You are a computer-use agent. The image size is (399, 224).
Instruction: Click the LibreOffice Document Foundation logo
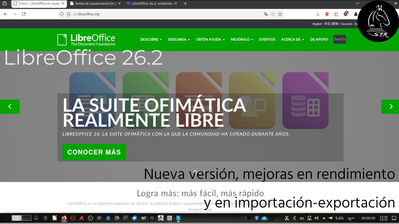[x=86, y=40]
